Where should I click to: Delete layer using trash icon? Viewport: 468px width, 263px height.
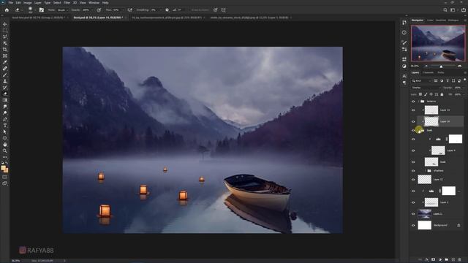(460, 260)
